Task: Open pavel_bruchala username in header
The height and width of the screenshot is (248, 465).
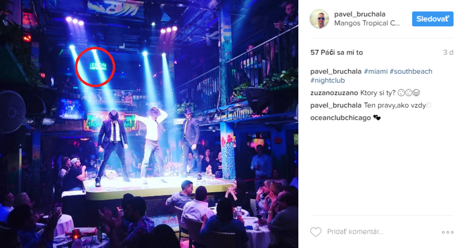Action: 360,14
